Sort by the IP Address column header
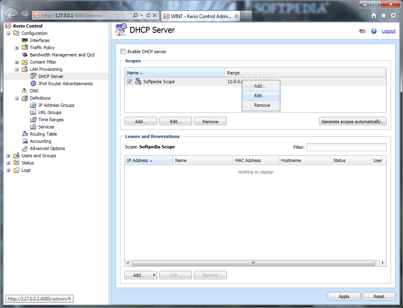This screenshot has width=403, height=308. point(149,160)
